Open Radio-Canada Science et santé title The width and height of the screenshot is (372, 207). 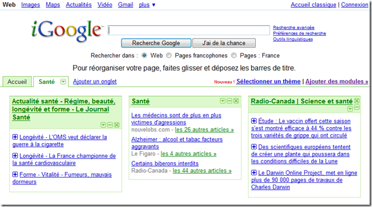[301, 101]
